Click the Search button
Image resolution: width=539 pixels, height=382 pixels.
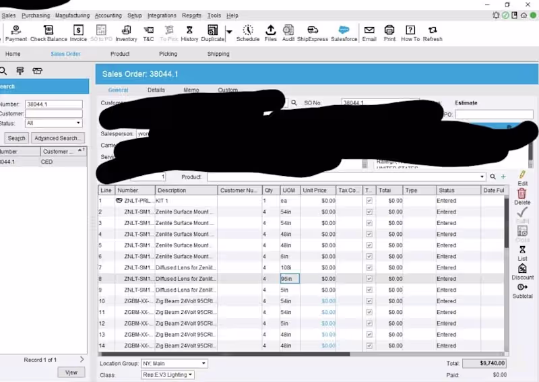(x=16, y=138)
